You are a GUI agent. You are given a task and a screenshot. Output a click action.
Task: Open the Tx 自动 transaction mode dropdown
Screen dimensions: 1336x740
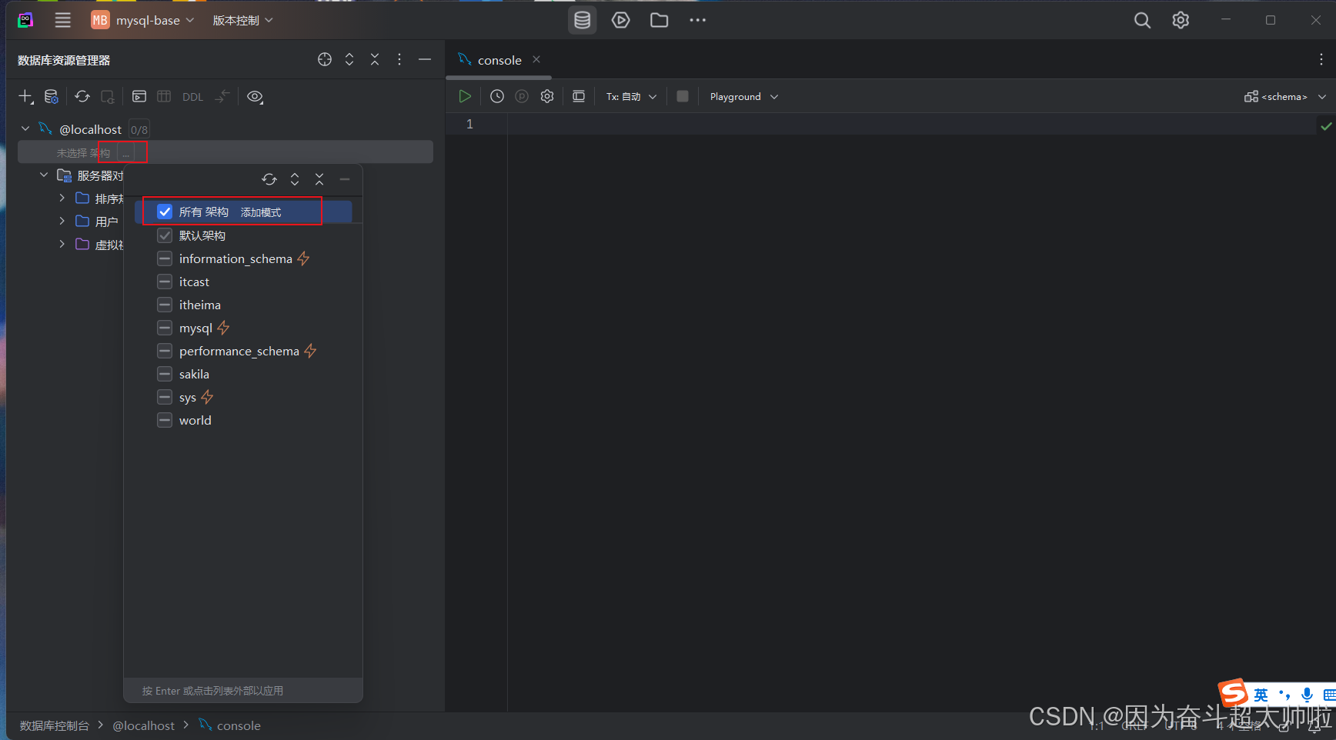point(631,97)
